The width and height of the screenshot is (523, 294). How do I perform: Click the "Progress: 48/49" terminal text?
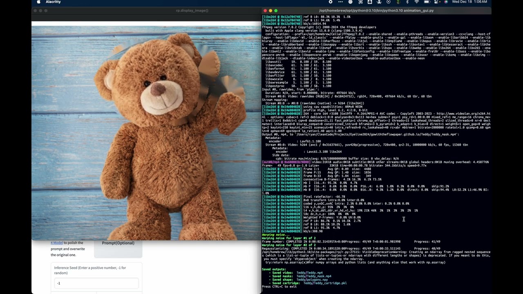pyautogui.click(x=427, y=249)
